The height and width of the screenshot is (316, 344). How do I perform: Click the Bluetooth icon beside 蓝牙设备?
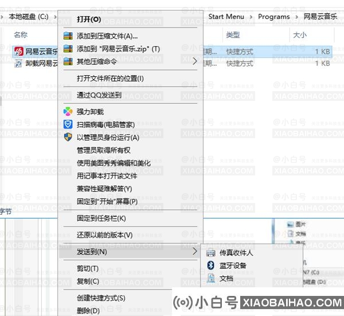click(x=211, y=266)
